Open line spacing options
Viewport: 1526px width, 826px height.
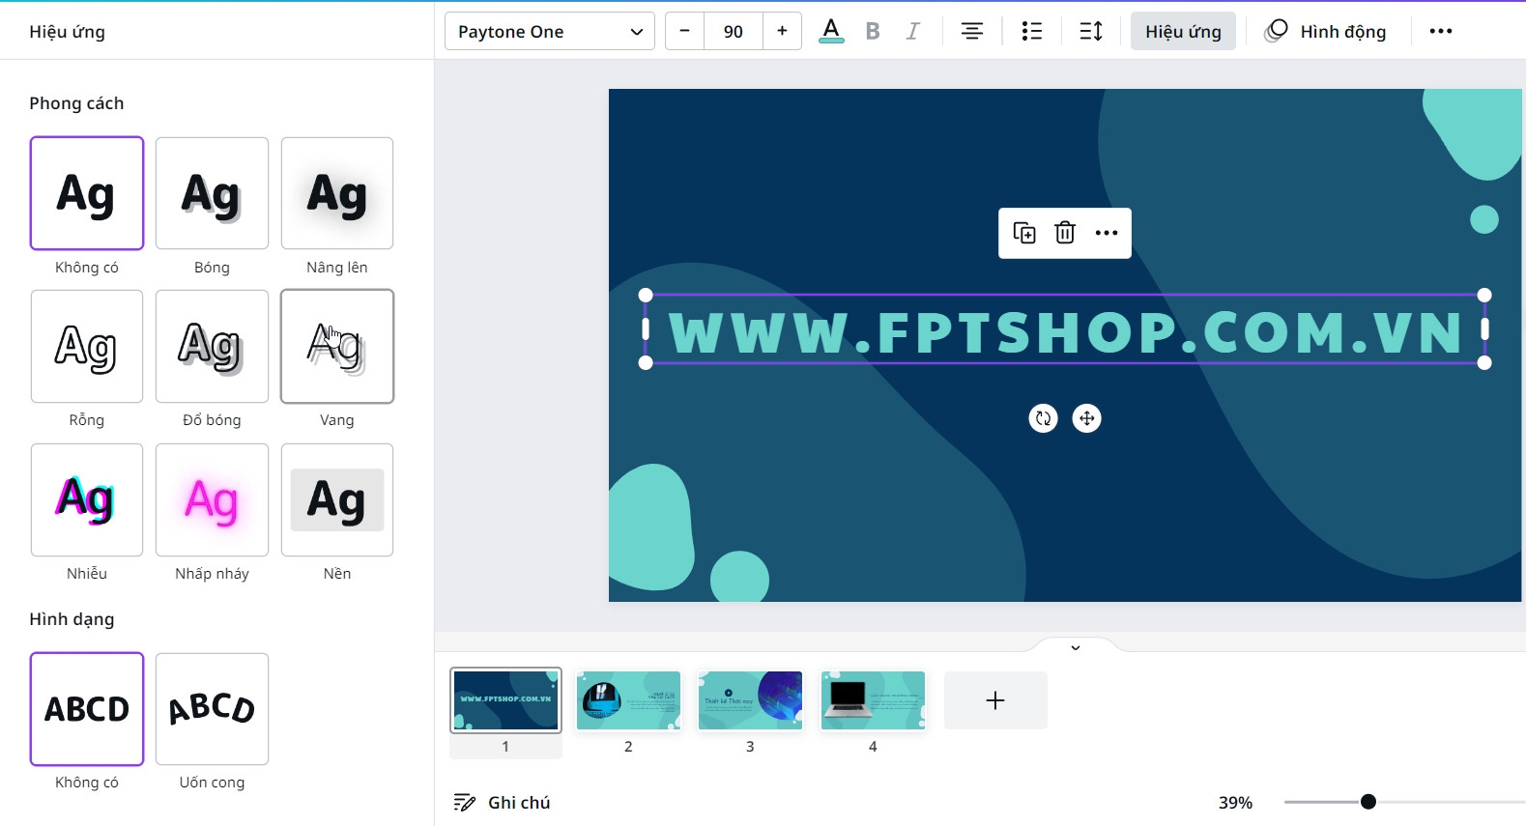point(1091,31)
